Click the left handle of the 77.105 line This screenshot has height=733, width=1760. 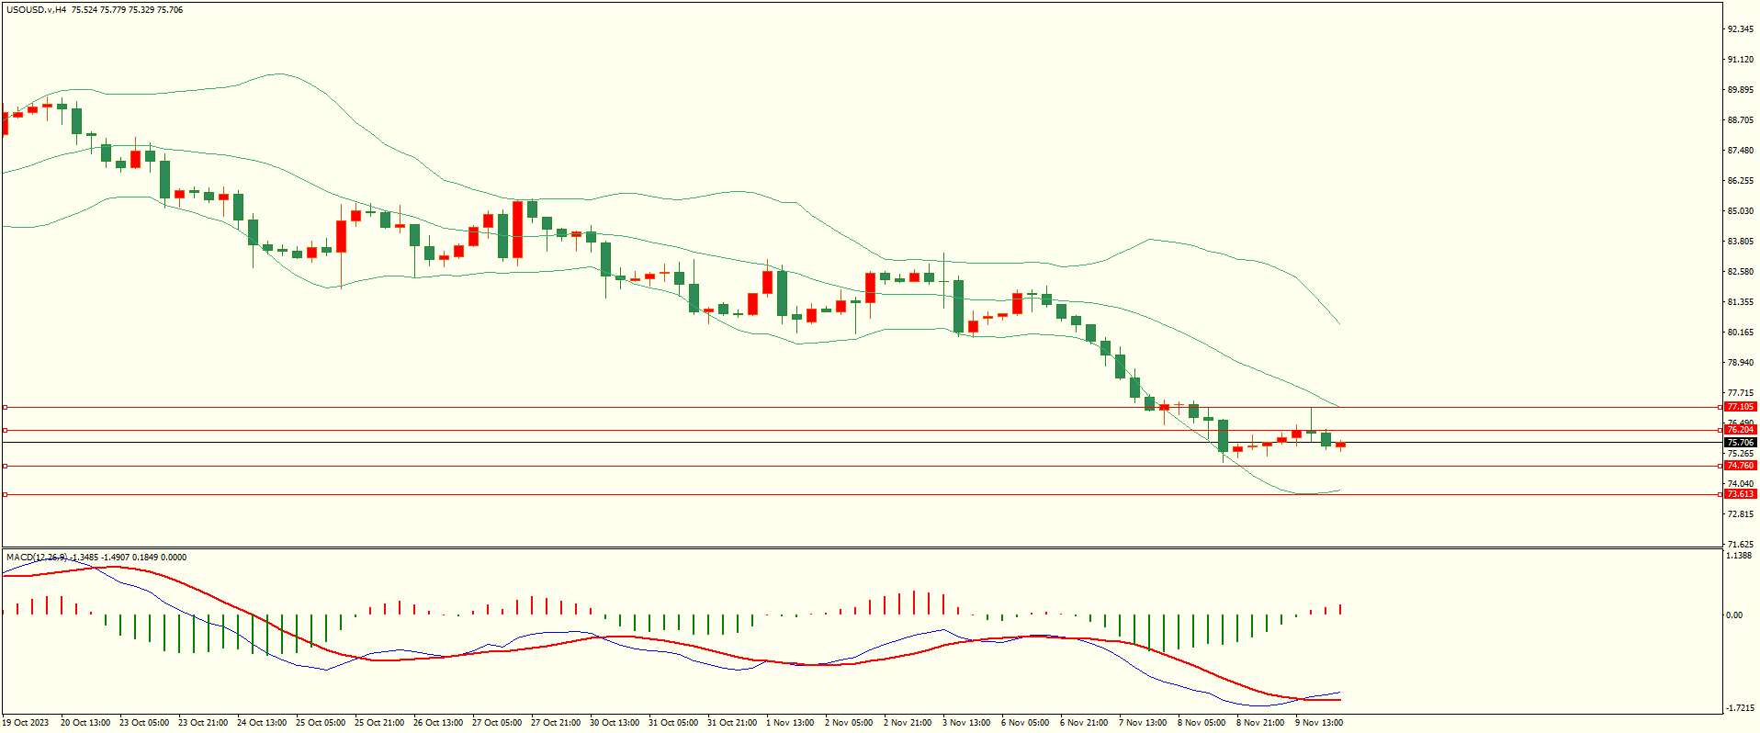5,407
